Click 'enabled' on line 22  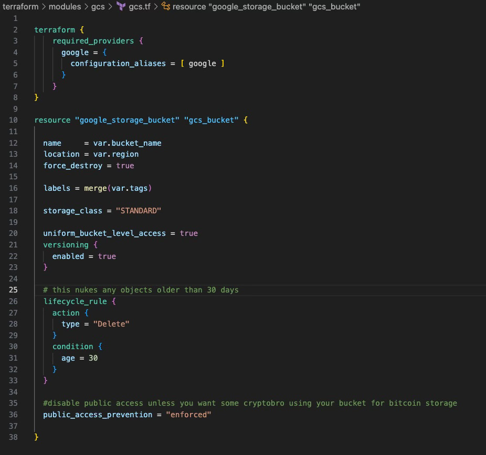[x=68, y=256]
